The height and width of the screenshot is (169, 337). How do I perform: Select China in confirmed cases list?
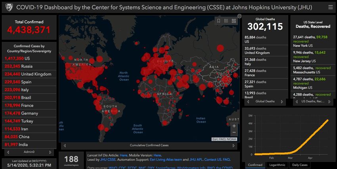pos(29,137)
